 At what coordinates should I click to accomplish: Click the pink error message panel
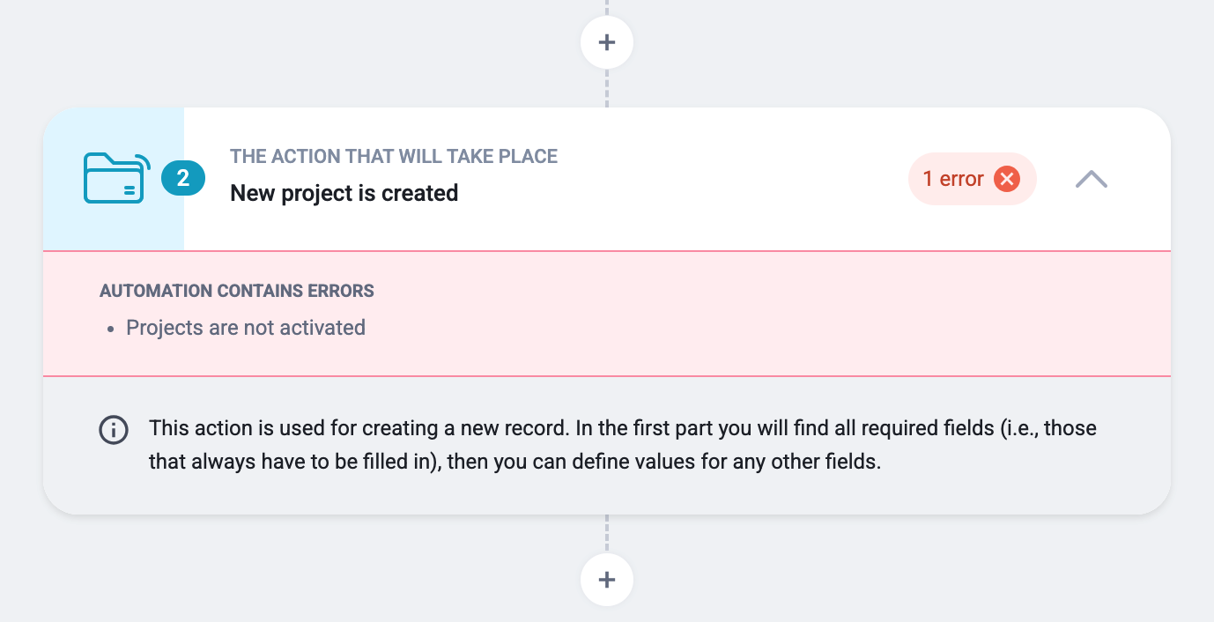click(607, 314)
